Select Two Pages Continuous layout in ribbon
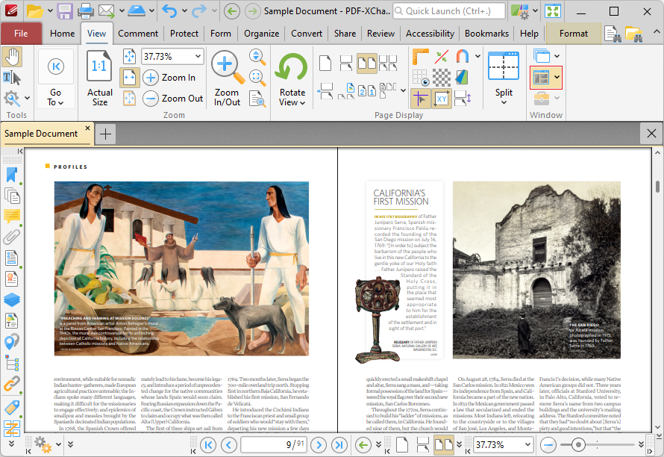Viewport: 664px width, 457px height. point(388,63)
